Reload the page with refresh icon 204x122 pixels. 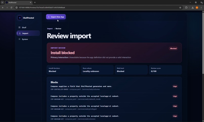click(11, 8)
